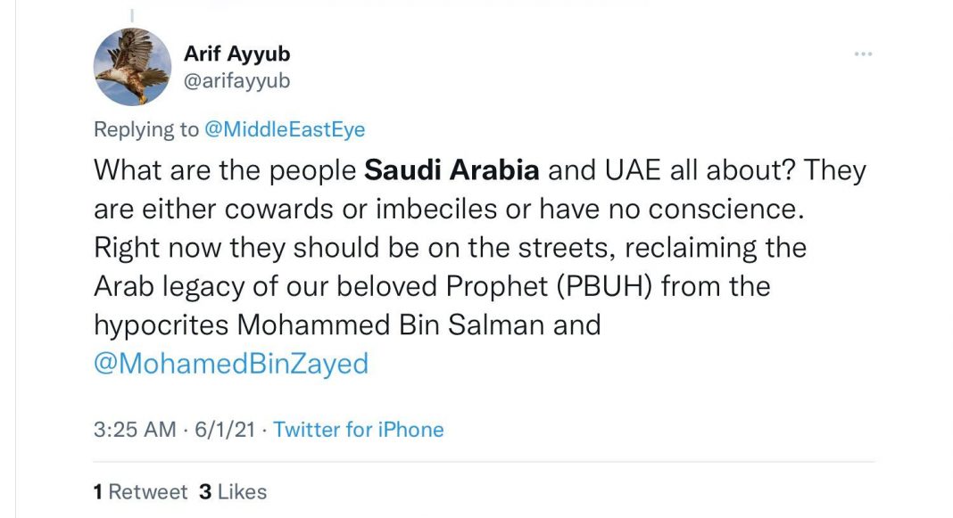Click the thread connector line above the avatar
This screenshot has height=518, width=953.
(132, 14)
